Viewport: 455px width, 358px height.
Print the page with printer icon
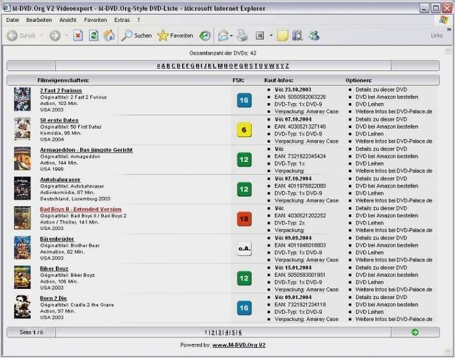242,36
